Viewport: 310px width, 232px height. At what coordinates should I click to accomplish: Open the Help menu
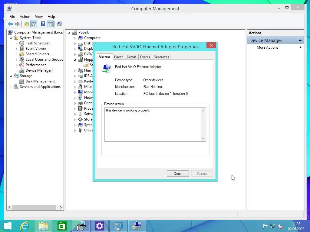point(51,17)
